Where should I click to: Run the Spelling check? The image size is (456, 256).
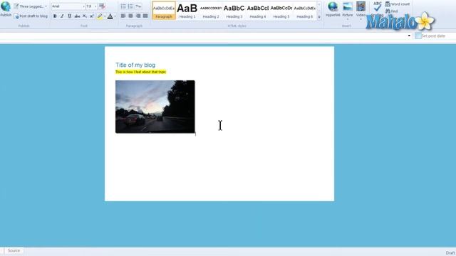[377, 9]
